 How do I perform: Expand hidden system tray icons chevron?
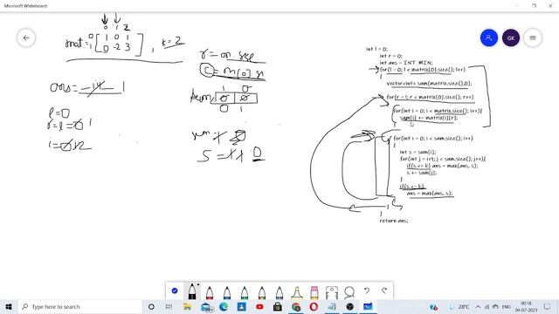pos(478,306)
